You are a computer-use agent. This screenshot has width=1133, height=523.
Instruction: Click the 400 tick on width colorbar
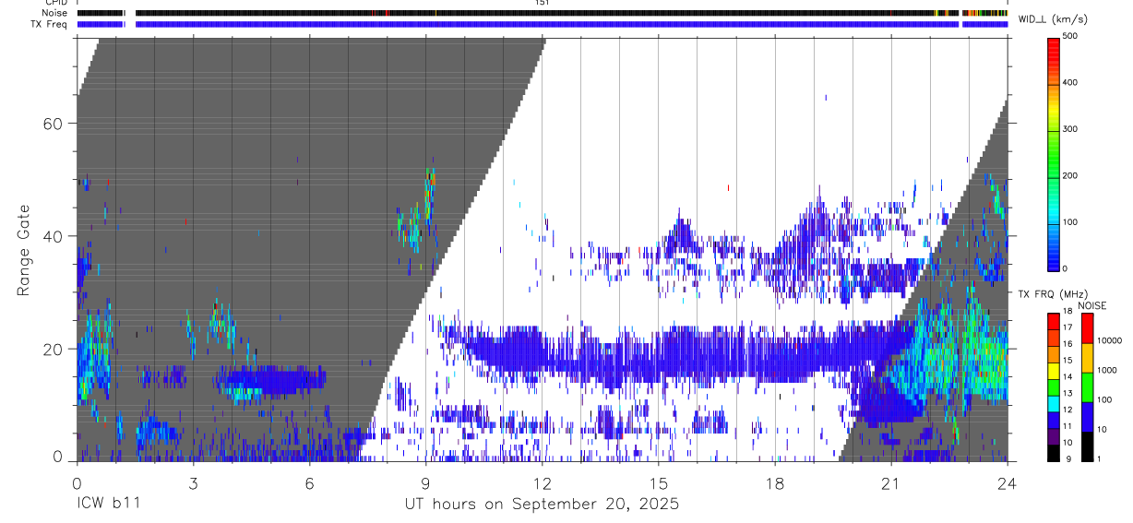[1070, 83]
